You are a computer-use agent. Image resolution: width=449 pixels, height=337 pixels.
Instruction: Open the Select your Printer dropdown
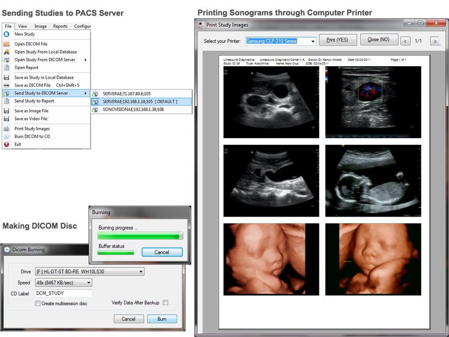click(313, 41)
